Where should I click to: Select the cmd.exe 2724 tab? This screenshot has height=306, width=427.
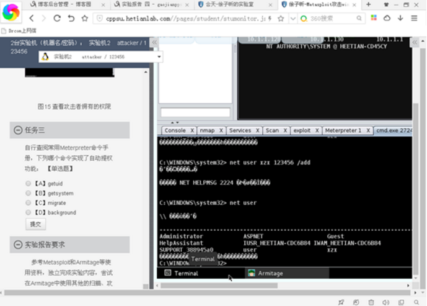[x=394, y=130]
